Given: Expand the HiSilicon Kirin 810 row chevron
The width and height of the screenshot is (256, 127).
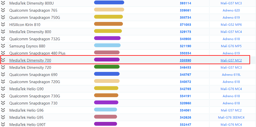Looking at the screenshot, I should [x=3, y=25].
